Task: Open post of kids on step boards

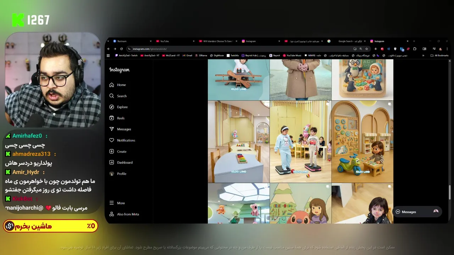Action: pyautogui.click(x=300, y=142)
